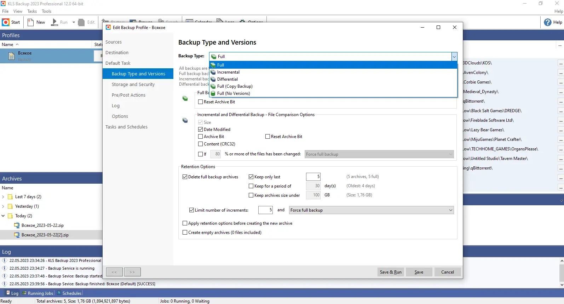Viewport: 564px width, 304px height.
Task: Enable Apply retention options before creating archive
Action: 185,223
